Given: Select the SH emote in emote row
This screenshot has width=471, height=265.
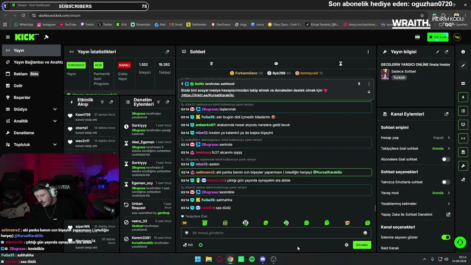Looking at the screenshot, I should (x=185, y=223).
